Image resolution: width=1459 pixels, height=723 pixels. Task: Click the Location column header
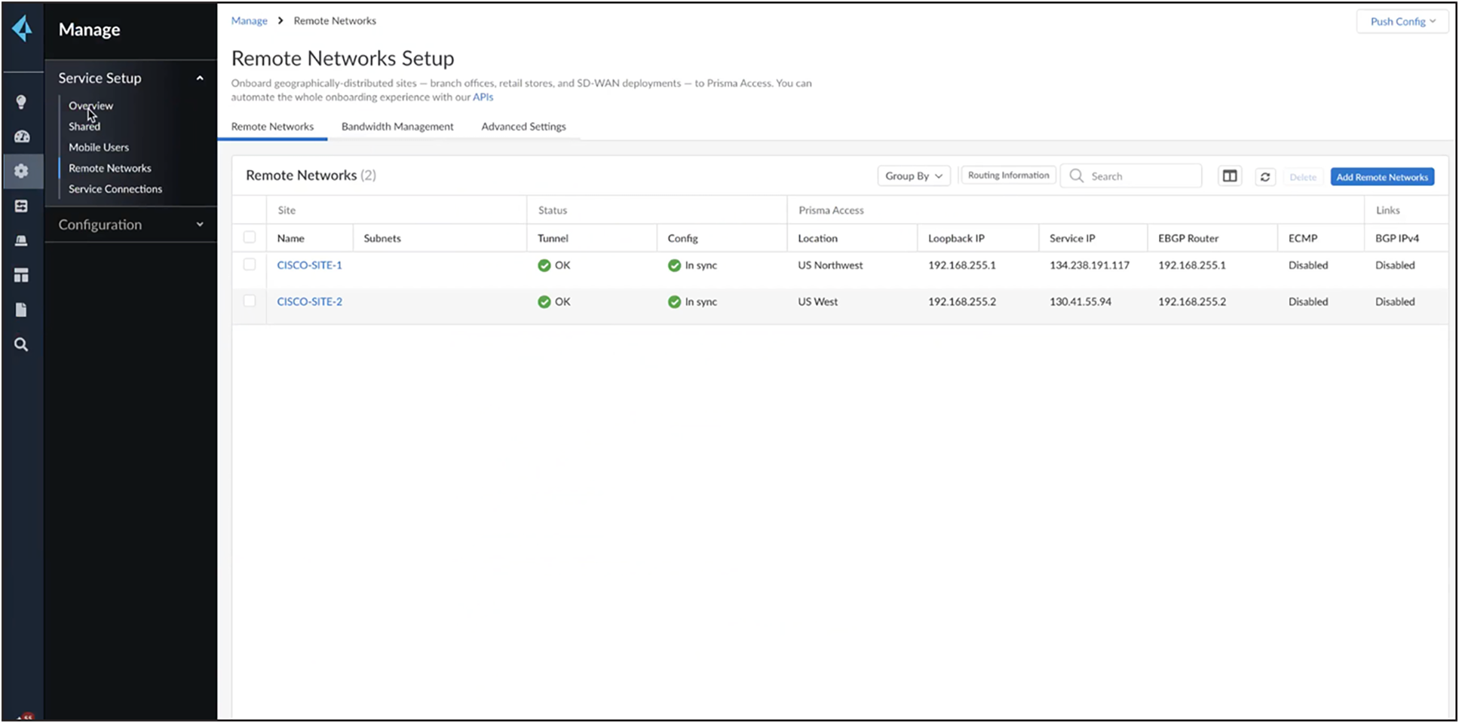(817, 238)
